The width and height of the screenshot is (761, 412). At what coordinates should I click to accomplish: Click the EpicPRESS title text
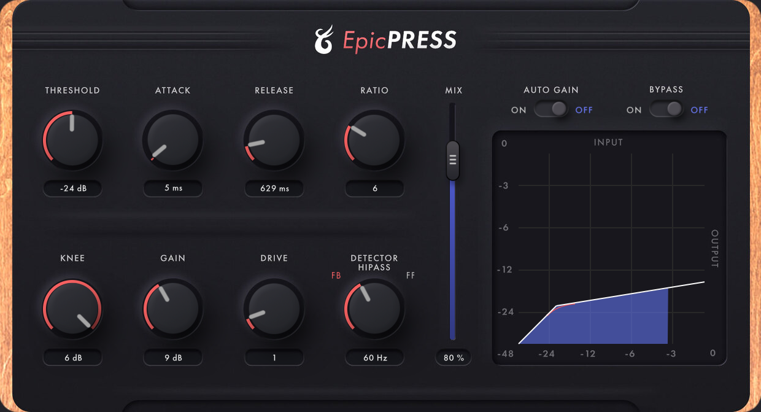(400, 41)
